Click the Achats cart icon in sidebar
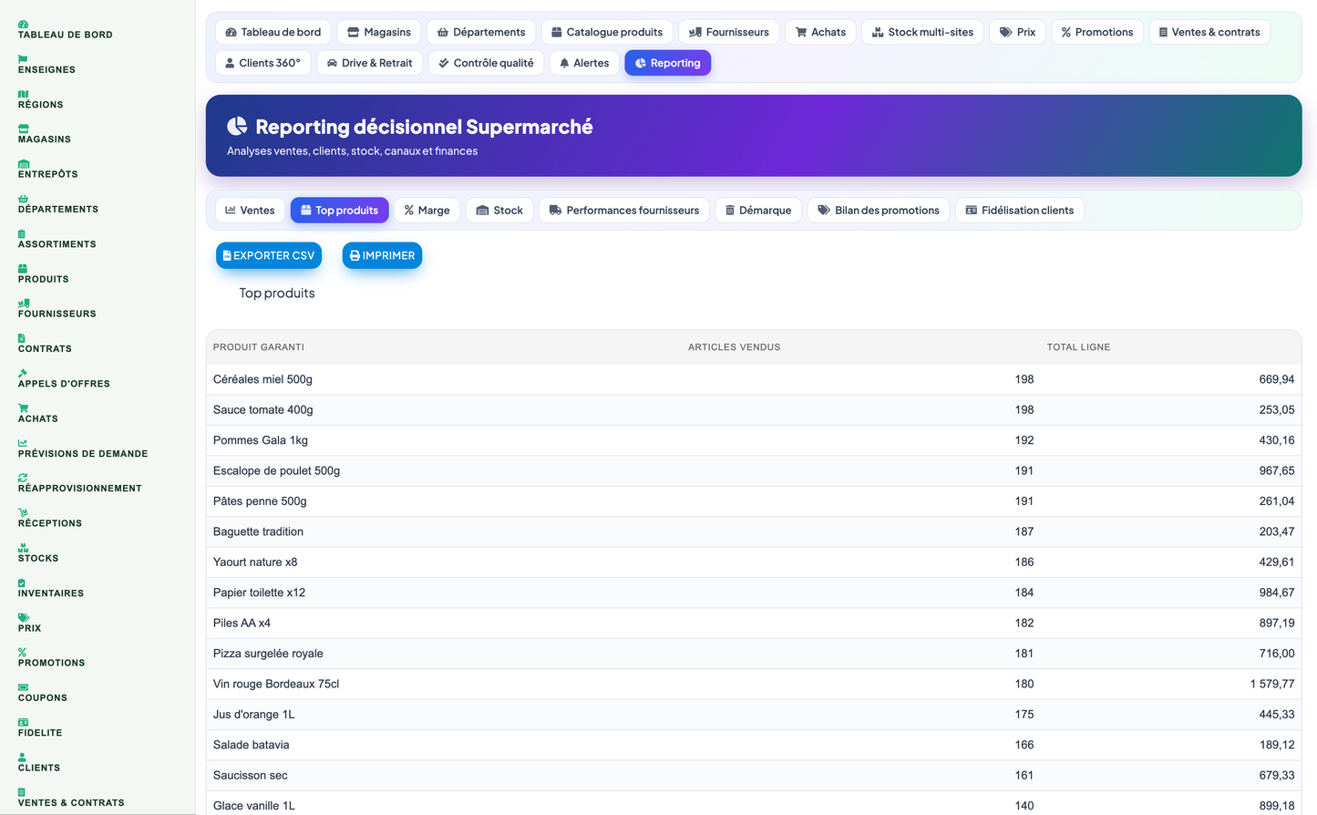1317x815 pixels. [23, 408]
